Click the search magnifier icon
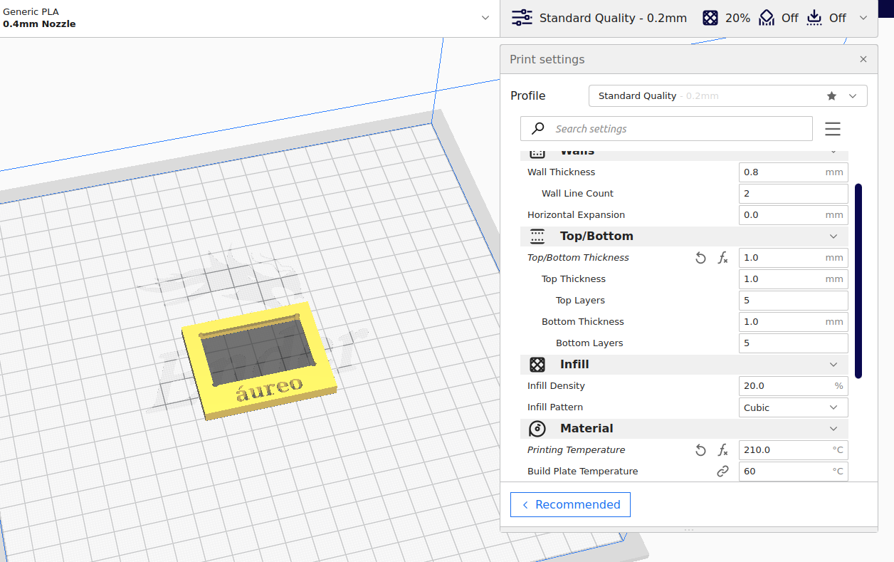The image size is (894, 562). coord(539,128)
